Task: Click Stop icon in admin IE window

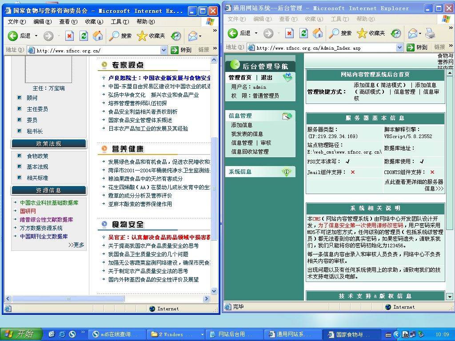Action: click(289, 33)
